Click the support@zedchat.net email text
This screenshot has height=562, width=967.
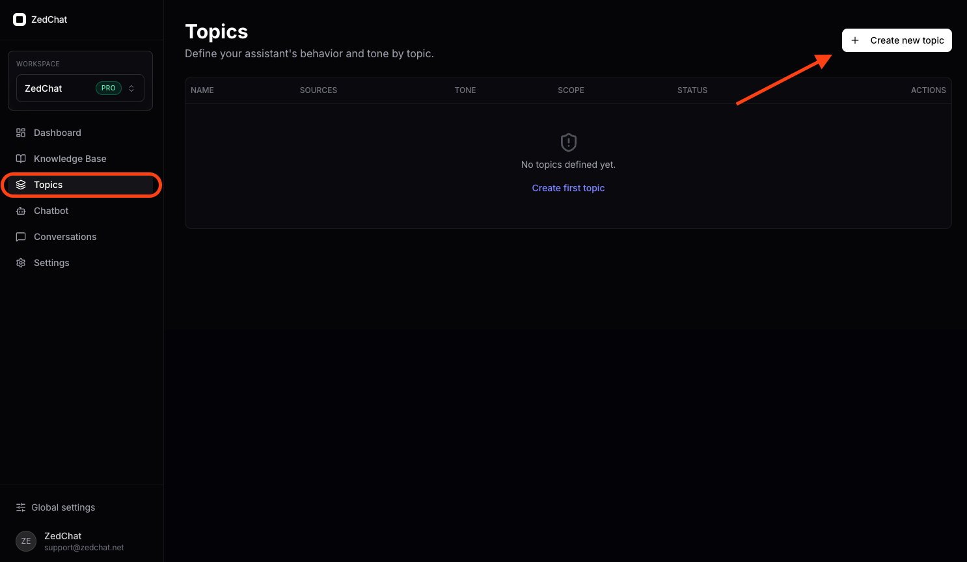[84, 547]
